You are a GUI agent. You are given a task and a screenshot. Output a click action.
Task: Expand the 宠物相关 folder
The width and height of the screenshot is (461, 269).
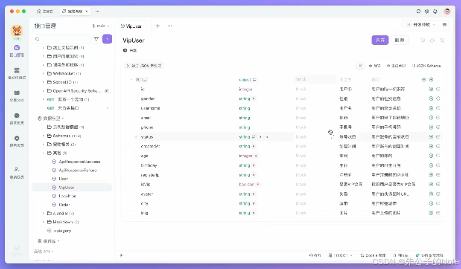[x=43, y=144]
